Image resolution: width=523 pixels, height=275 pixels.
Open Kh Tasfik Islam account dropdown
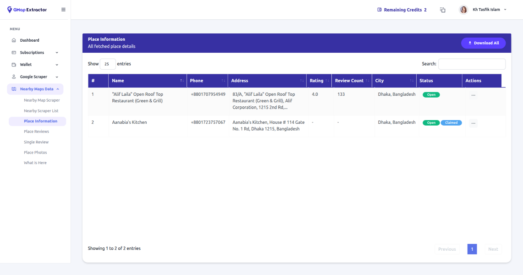click(489, 10)
